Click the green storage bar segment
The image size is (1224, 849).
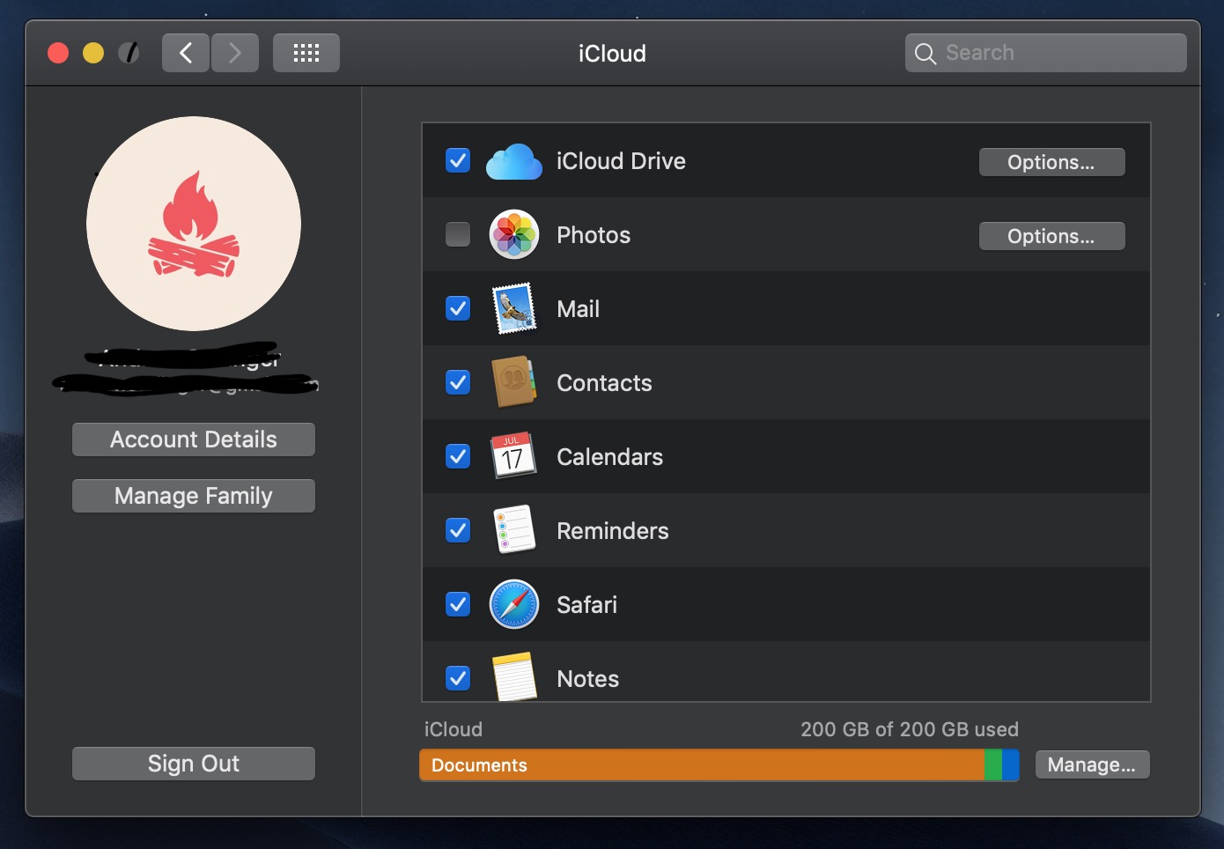(x=993, y=764)
